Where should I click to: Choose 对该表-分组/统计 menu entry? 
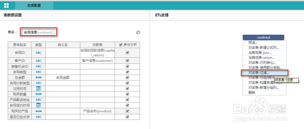[x=264, y=78]
